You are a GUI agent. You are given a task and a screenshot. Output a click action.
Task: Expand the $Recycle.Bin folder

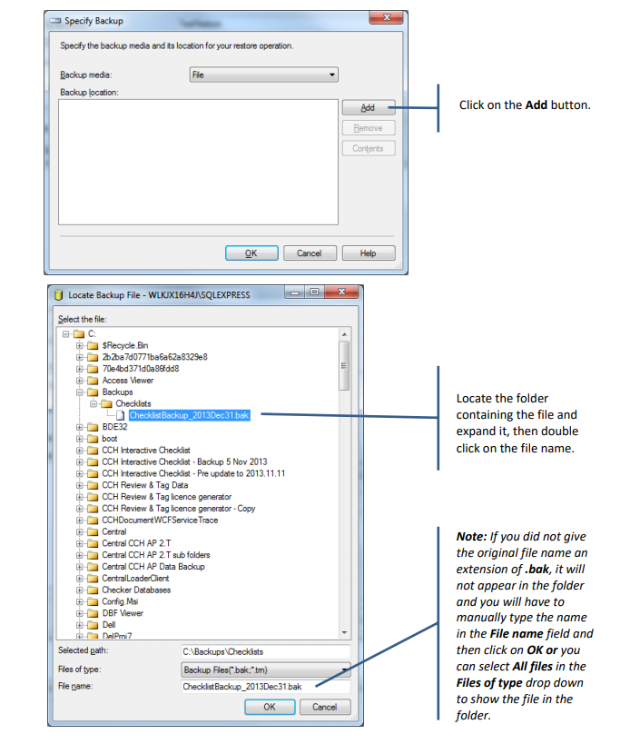pyautogui.click(x=80, y=345)
